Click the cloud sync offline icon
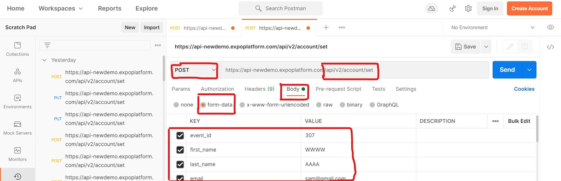Screen dimensions: 561x181 432,8
